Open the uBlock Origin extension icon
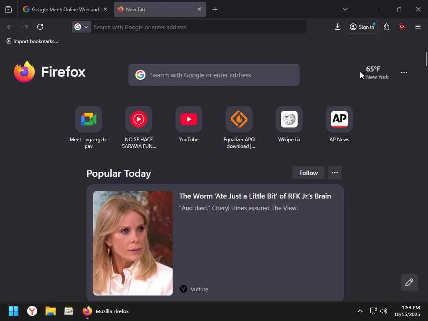The image size is (428, 321). (x=402, y=27)
